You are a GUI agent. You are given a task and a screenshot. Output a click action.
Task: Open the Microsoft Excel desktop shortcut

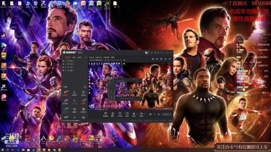click(x=99, y=5)
